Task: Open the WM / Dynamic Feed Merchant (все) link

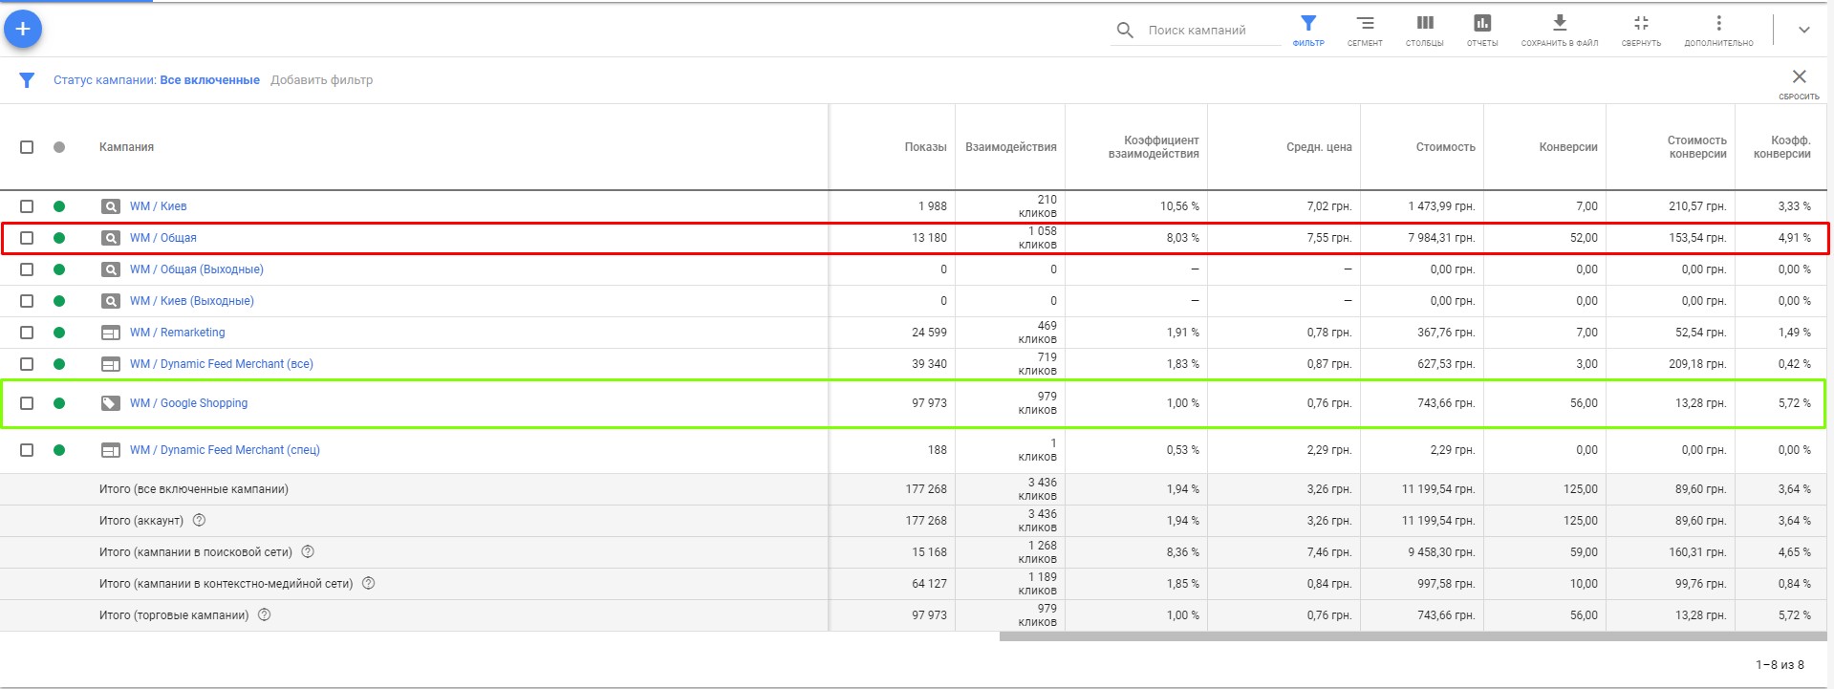Action: pos(222,364)
